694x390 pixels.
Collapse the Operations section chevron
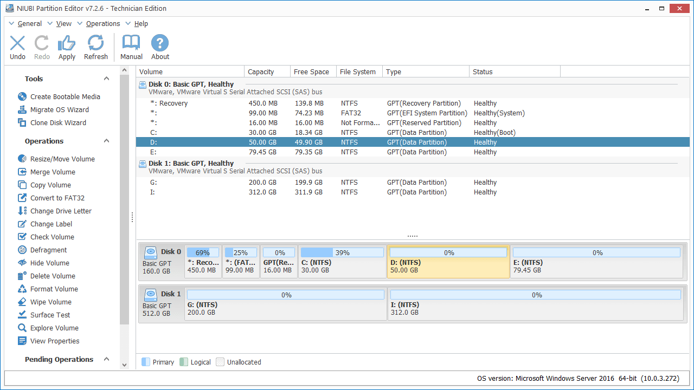[x=107, y=141]
